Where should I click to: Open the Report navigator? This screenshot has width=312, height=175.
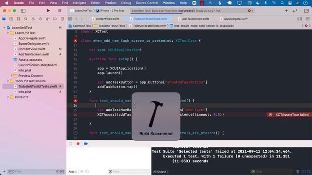pyautogui.click(x=62, y=19)
